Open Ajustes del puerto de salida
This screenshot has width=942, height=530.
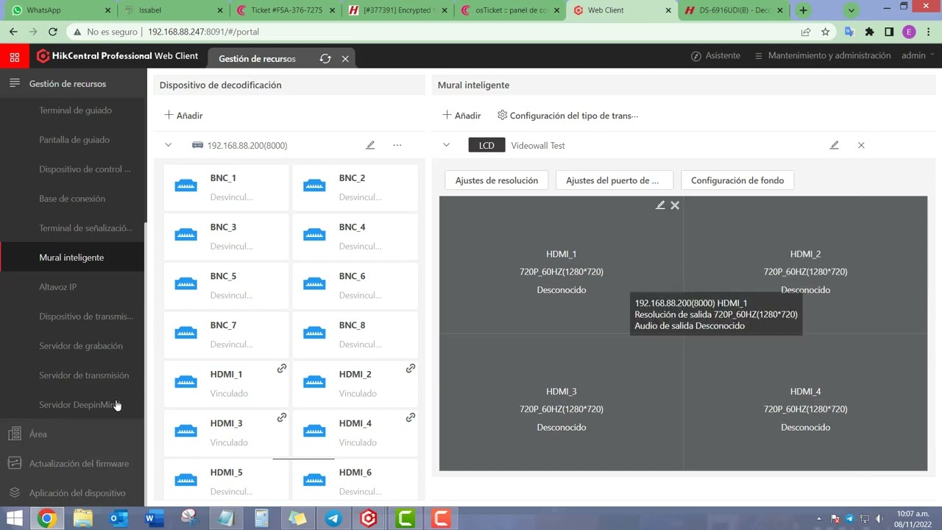(x=613, y=180)
